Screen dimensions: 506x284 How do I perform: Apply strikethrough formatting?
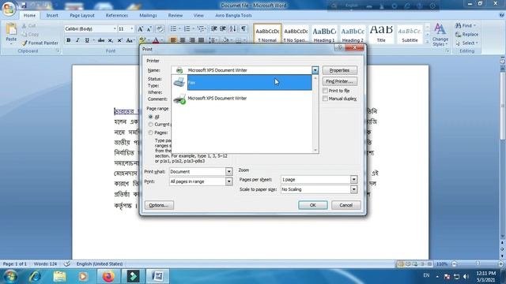(101, 40)
